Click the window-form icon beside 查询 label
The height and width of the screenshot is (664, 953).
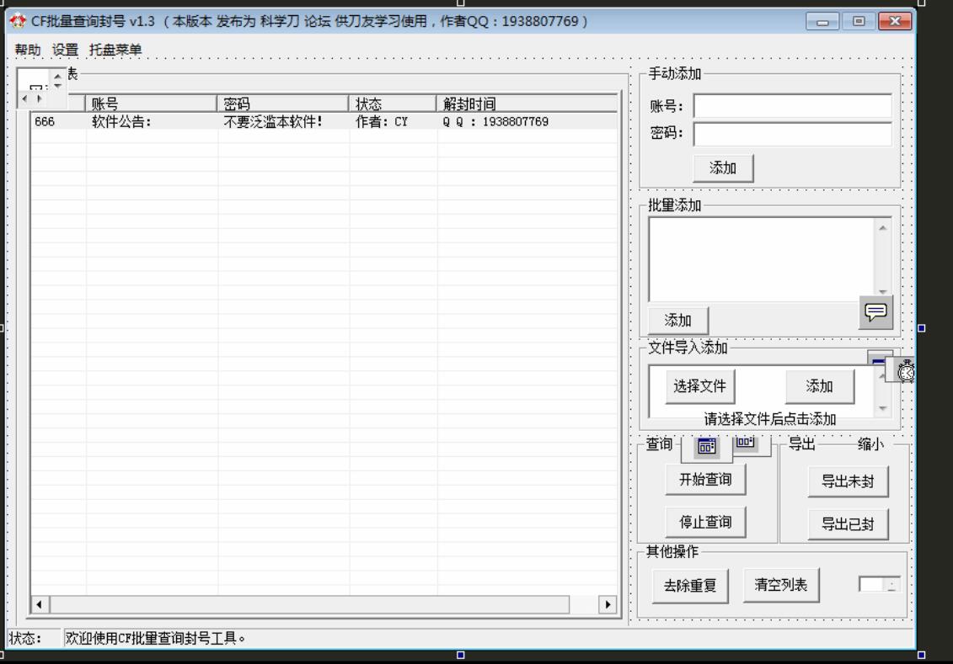click(706, 447)
